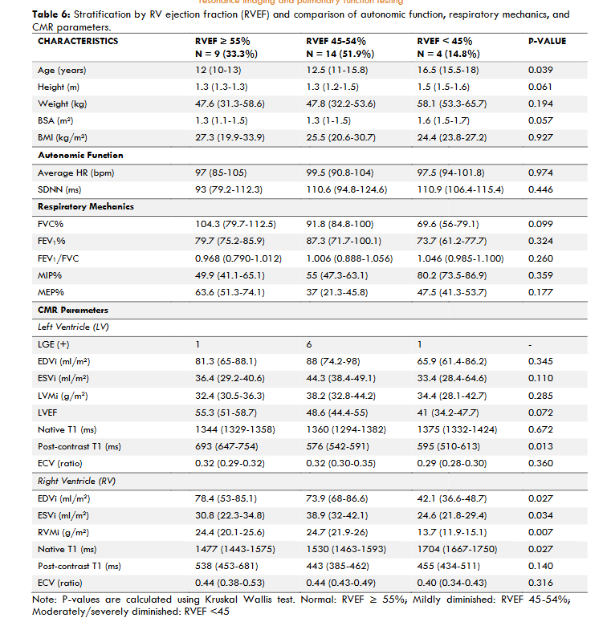Click the Respiratory Mechanics section heading
Viewport: 607px width, 626px height.
pyautogui.click(x=86, y=206)
